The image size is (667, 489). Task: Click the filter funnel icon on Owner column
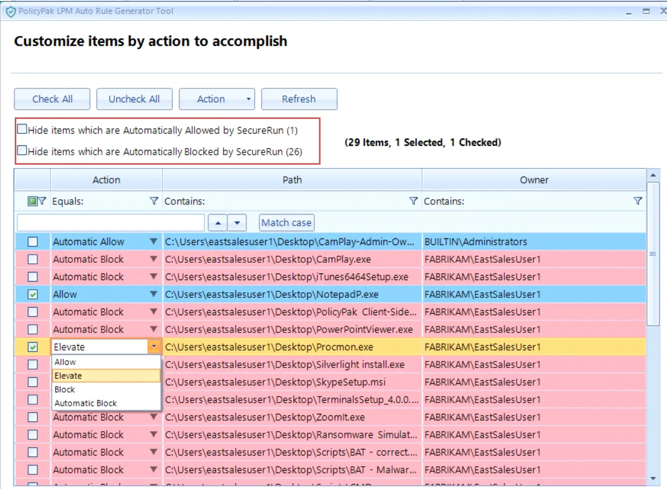tap(637, 201)
